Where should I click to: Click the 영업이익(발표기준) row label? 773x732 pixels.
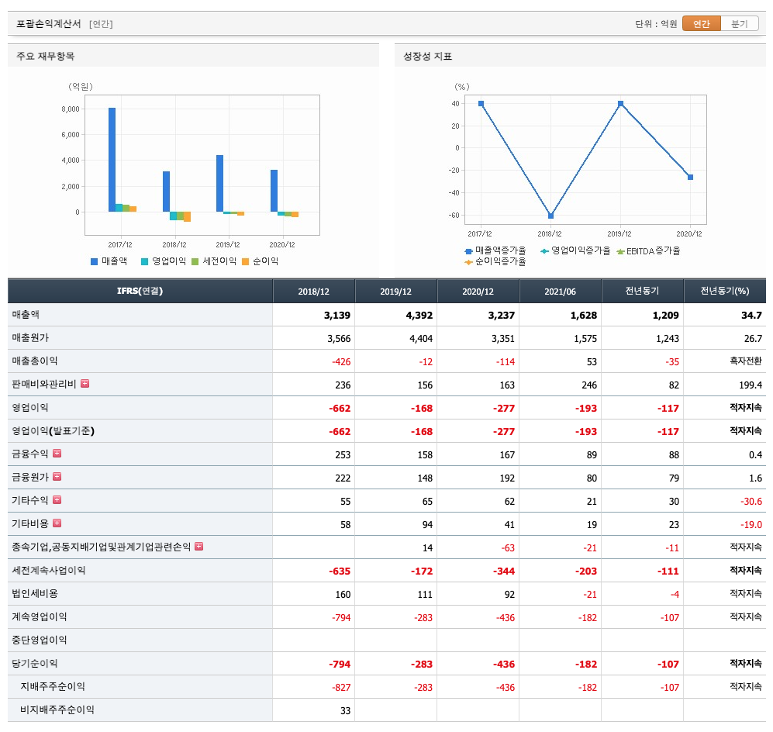[x=53, y=431]
